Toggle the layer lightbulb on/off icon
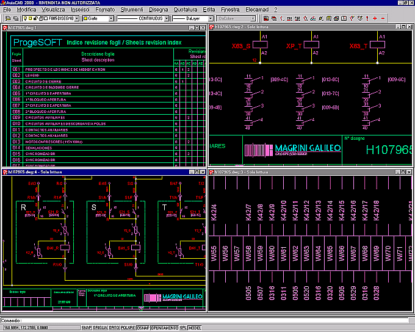 point(26,18)
